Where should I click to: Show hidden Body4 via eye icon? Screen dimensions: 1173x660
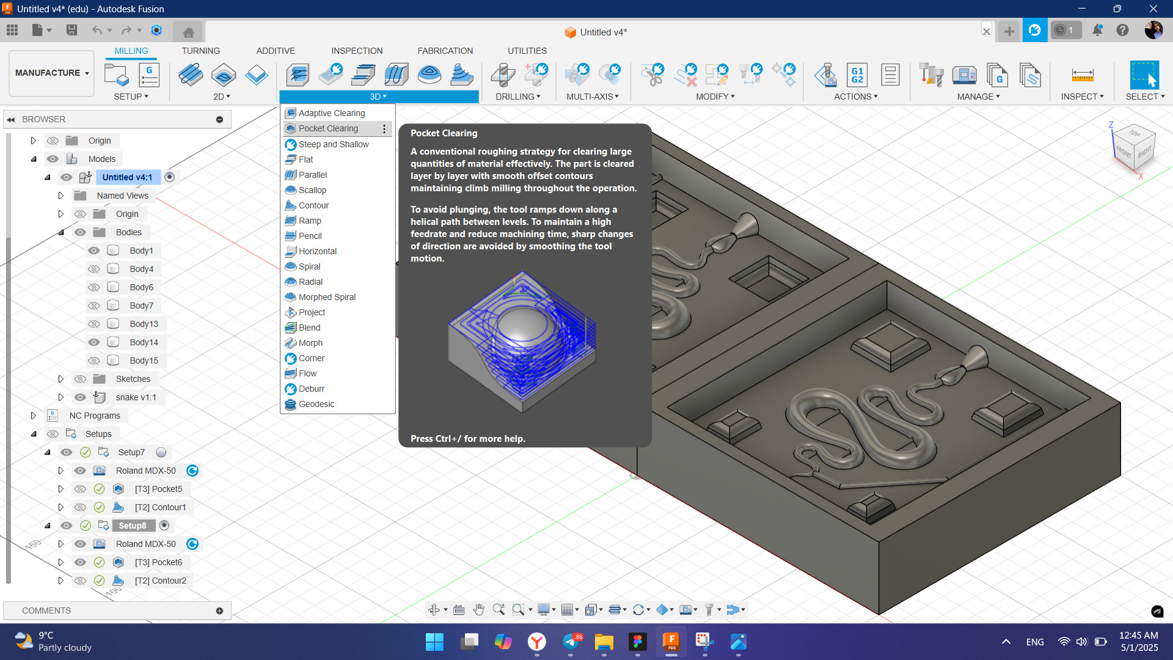click(x=93, y=269)
